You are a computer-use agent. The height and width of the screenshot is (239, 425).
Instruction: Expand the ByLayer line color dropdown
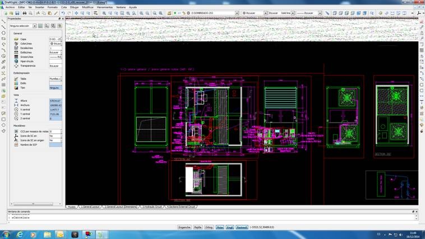265,13
